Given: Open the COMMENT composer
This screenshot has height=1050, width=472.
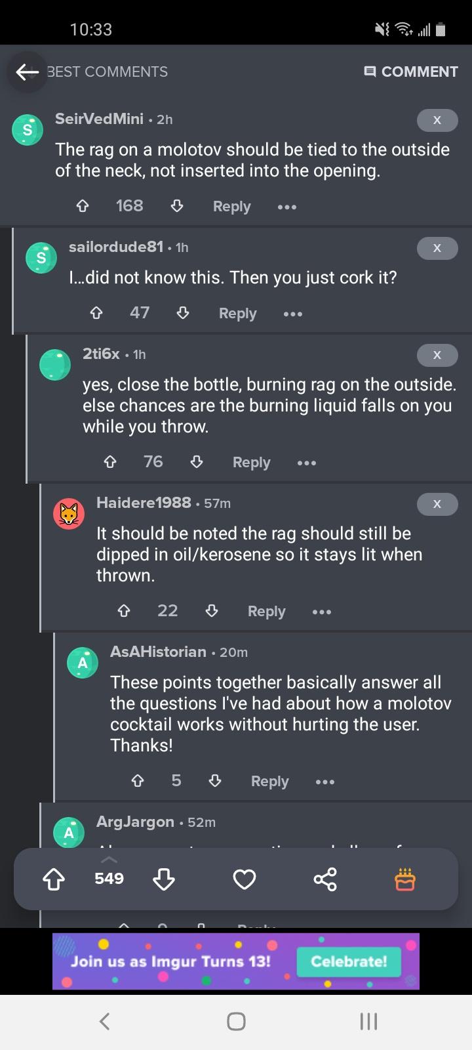Looking at the screenshot, I should pos(411,72).
